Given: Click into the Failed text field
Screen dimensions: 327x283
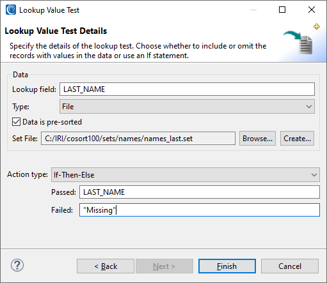Looking at the screenshot, I should 200,210.
